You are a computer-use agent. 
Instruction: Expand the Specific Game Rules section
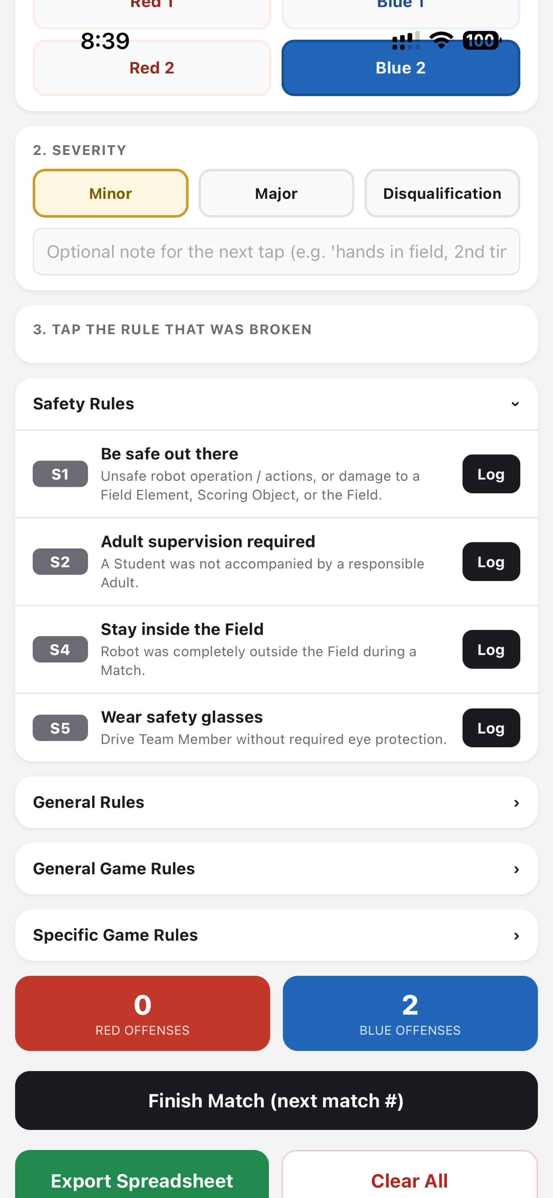(276, 935)
